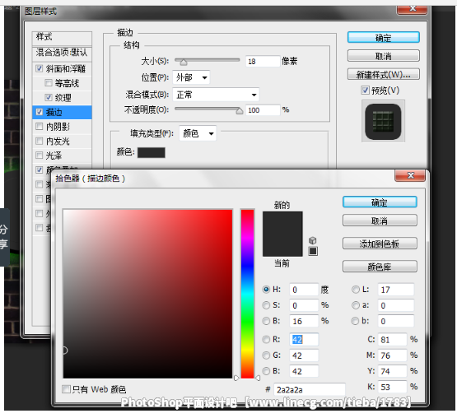Select the 描边 row in styles list

(x=62, y=112)
